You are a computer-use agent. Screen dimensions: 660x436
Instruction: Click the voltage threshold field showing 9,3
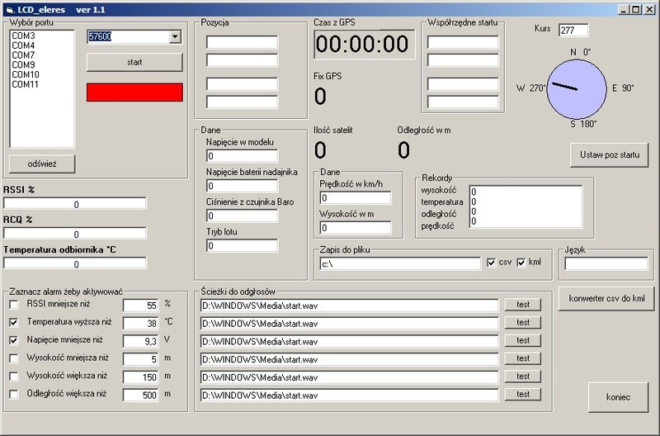click(x=140, y=341)
